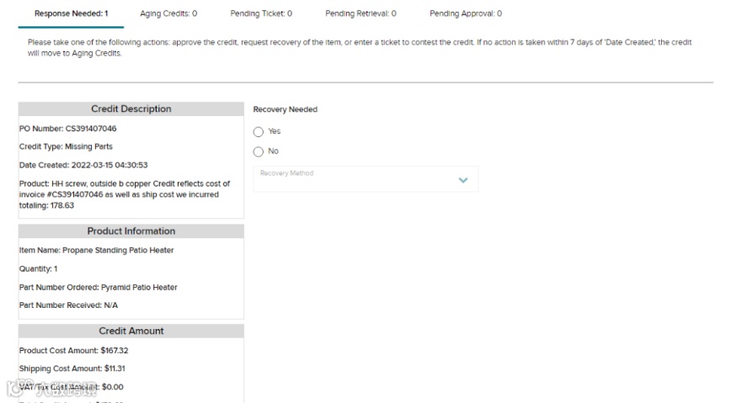
Task: Click the Recovery Needed label
Action: (286, 110)
